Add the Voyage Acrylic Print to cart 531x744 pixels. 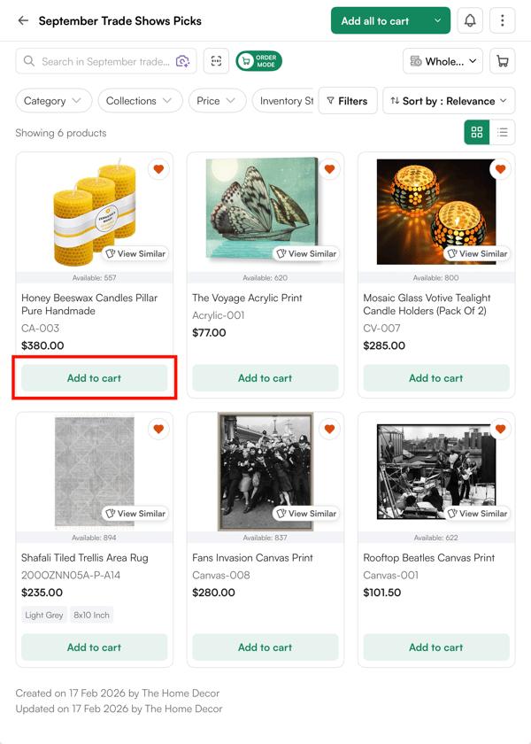pos(265,377)
